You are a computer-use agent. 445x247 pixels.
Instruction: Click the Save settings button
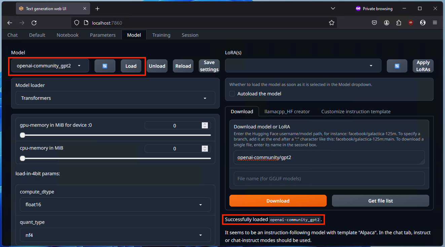click(x=209, y=66)
